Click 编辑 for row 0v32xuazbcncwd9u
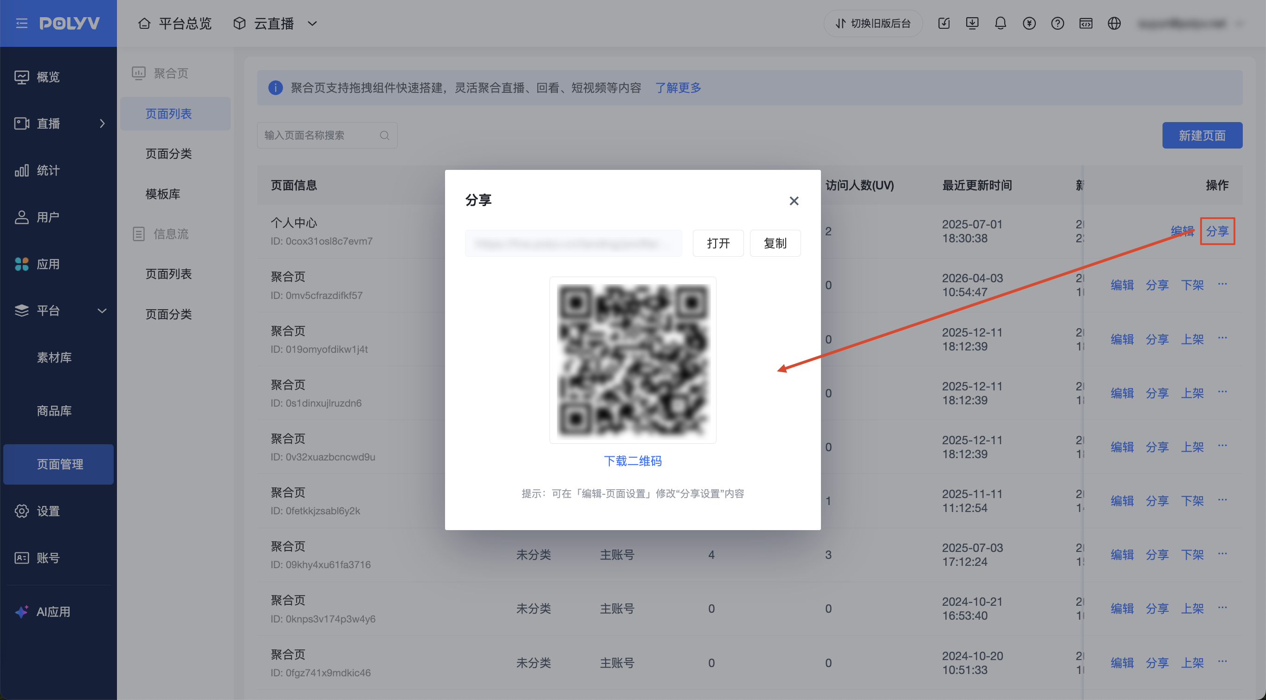Screen dimensions: 1266x700 [x=1122, y=447]
